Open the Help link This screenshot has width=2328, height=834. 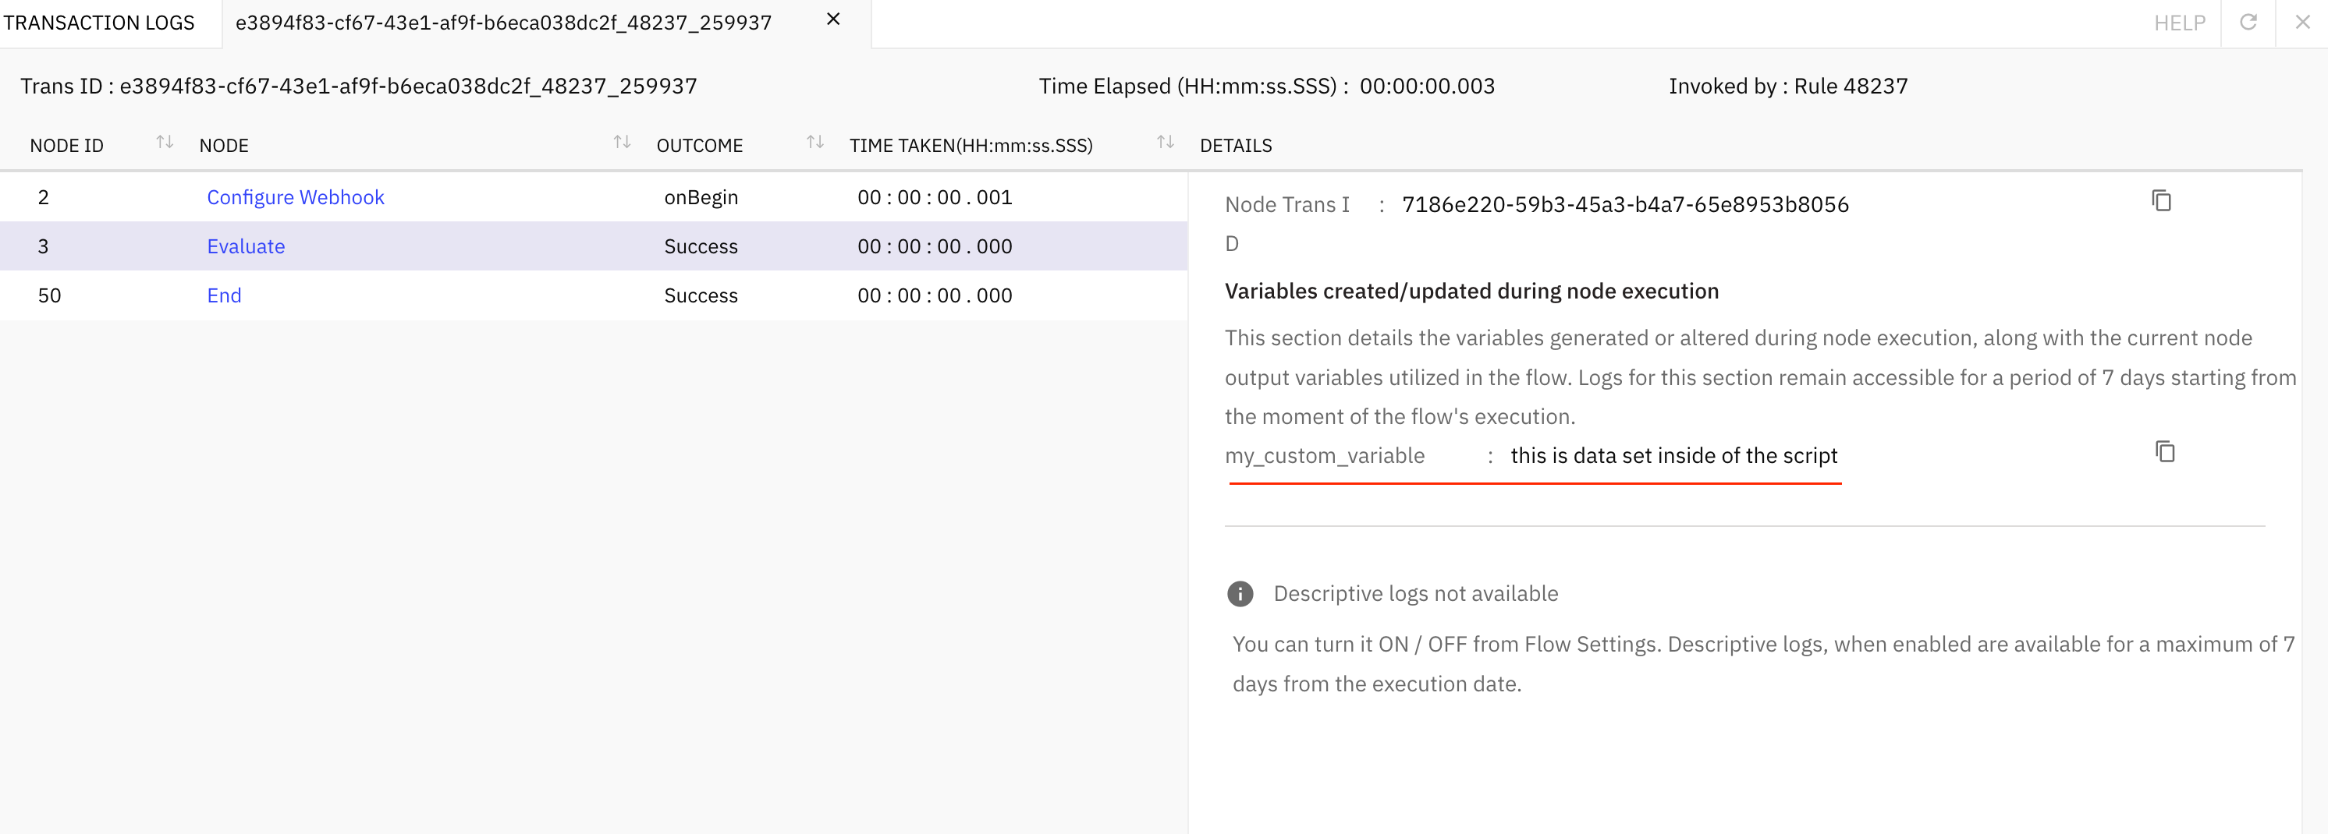click(x=2180, y=23)
